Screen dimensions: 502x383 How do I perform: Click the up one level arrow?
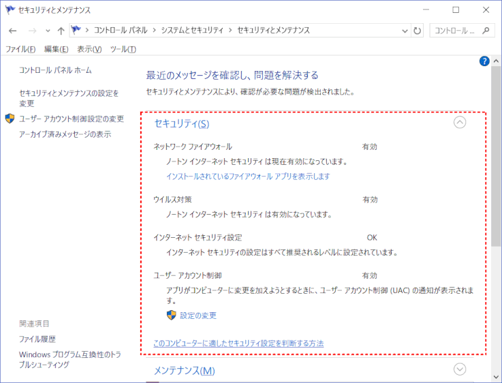[x=61, y=31]
